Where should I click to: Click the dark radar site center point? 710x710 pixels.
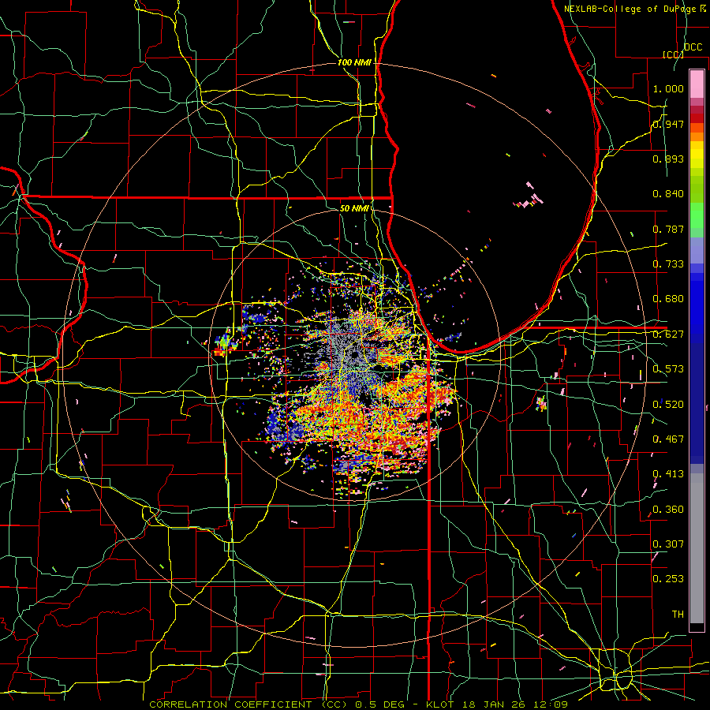(353, 354)
